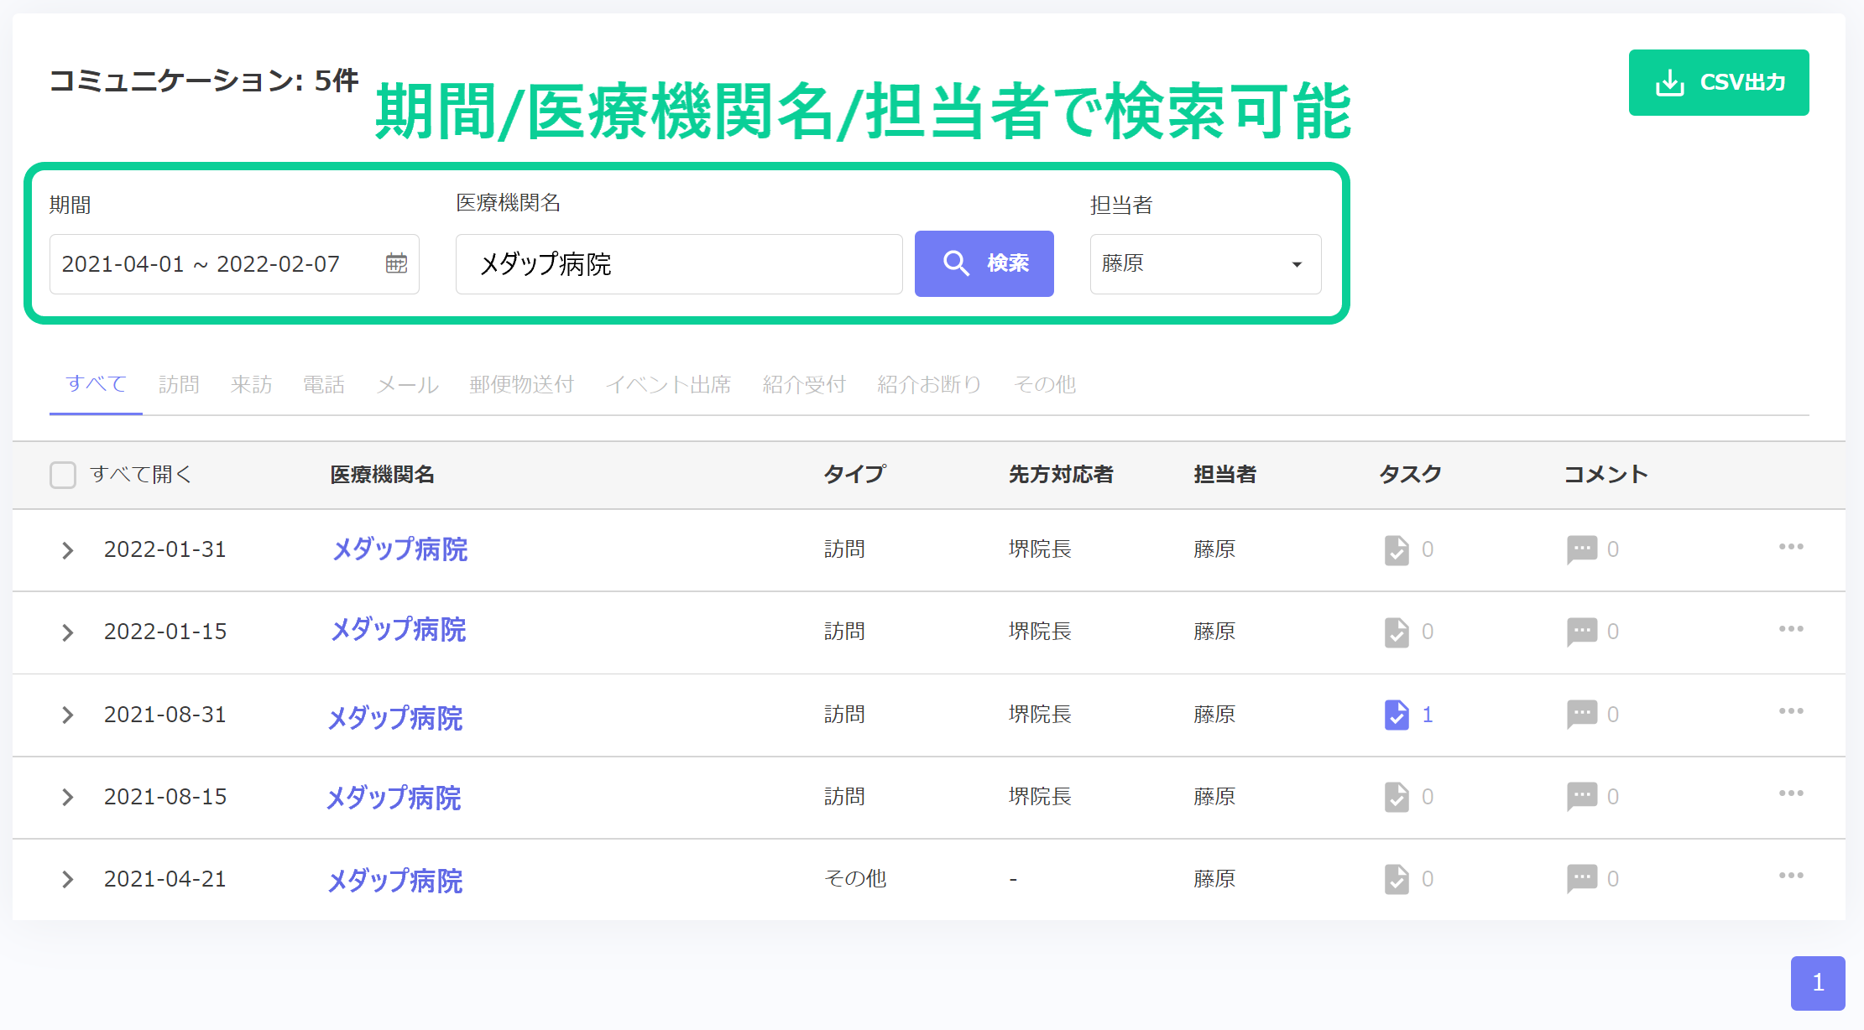The height and width of the screenshot is (1030, 1864).
Task: Open the blue task icon for 2021-08-31
Action: click(x=1397, y=715)
